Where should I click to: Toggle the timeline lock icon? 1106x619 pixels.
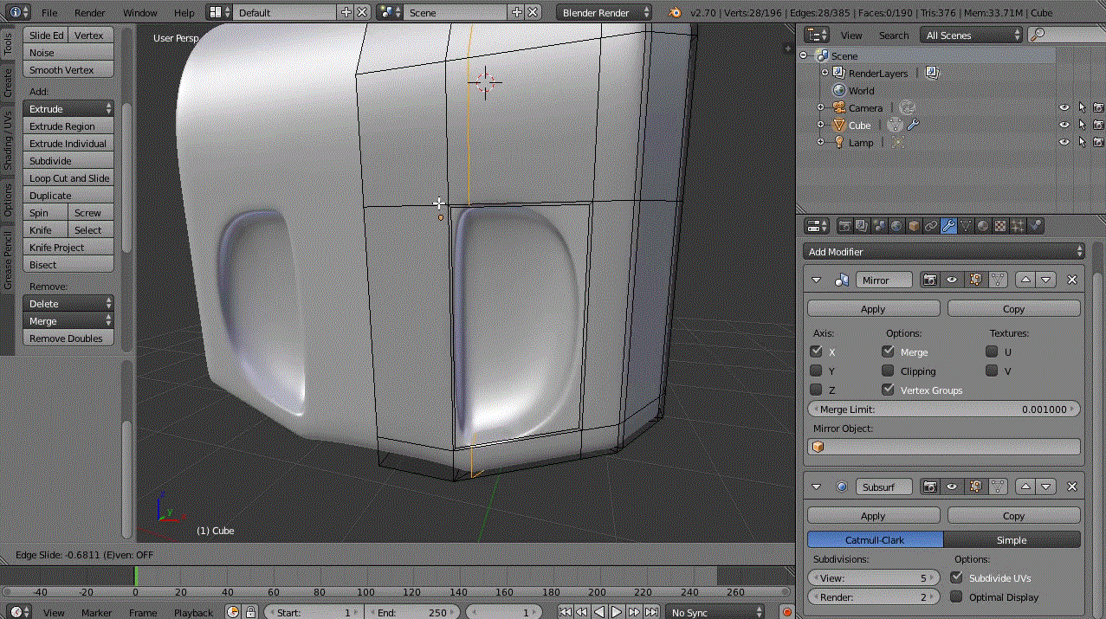[250, 612]
